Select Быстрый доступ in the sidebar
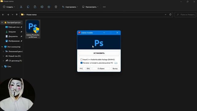The image size is (197, 111). tap(14, 23)
